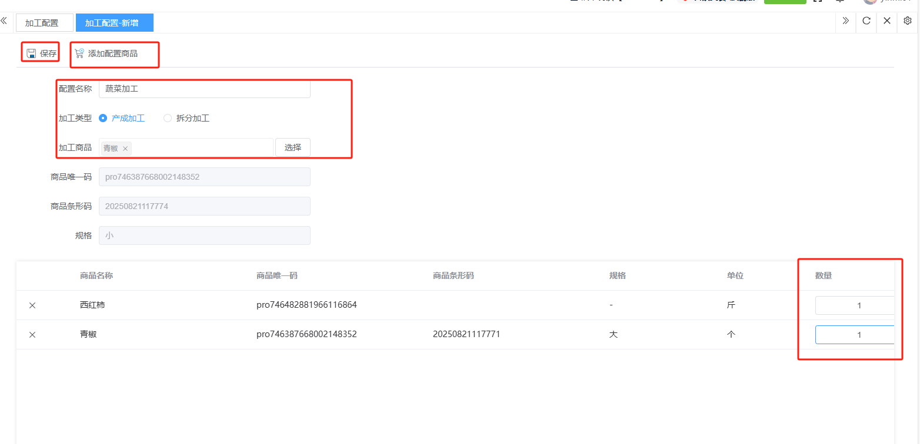Remove the 西红柿 row with X icon
Image resolution: width=920 pixels, height=444 pixels.
point(32,305)
